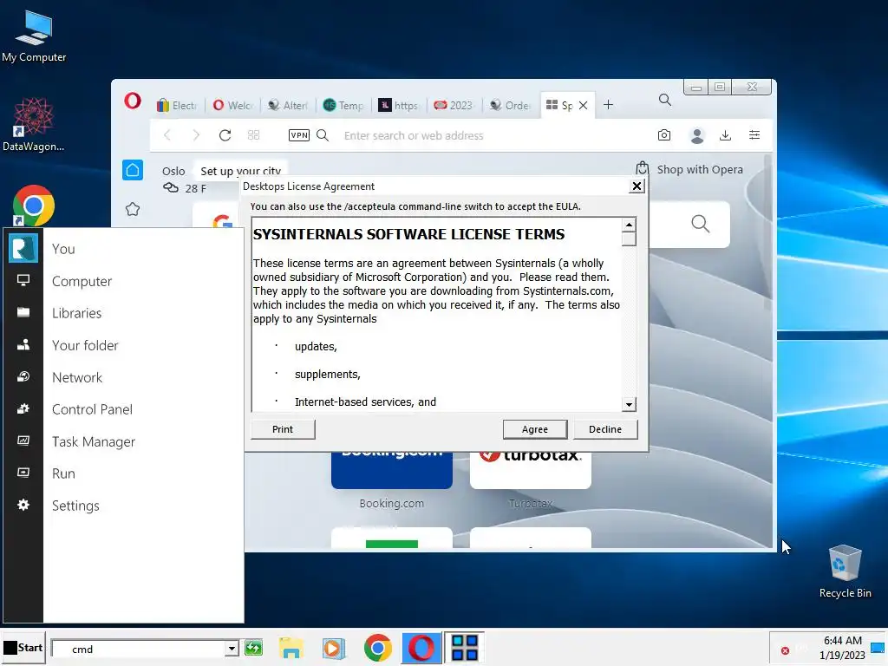Open Task Manager from start menu

tap(94, 441)
